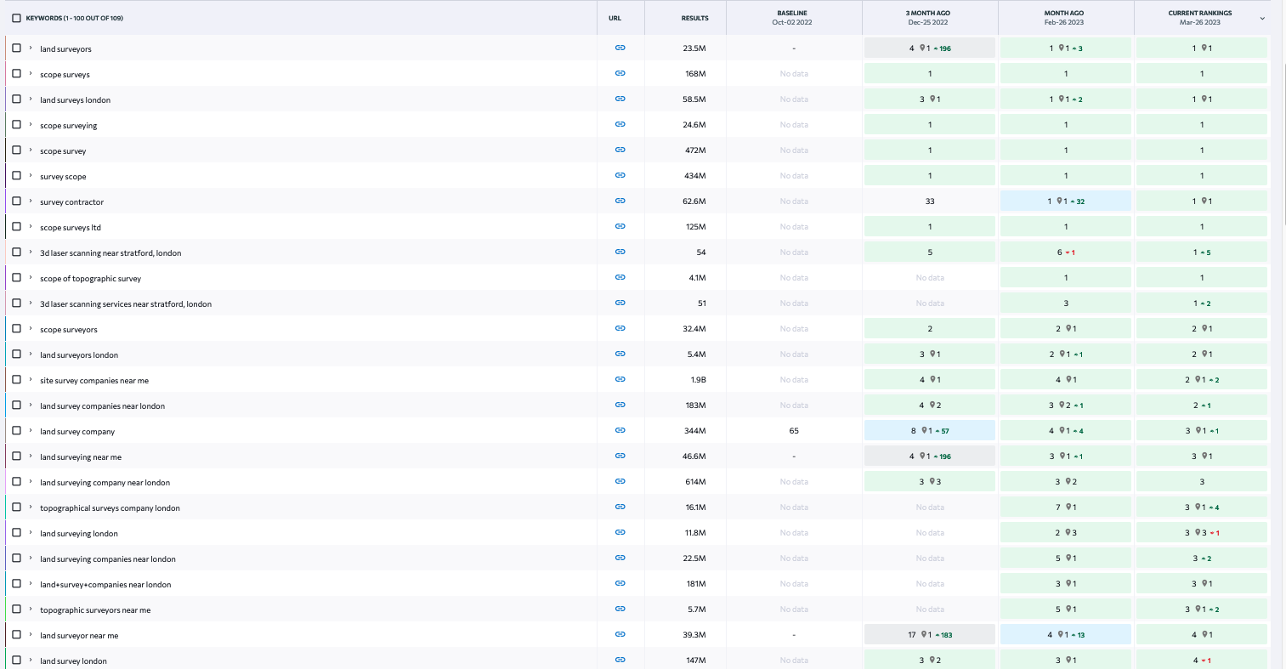Select checkbox for land surveying near me
This screenshot has height=669, width=1286.
click(x=16, y=456)
